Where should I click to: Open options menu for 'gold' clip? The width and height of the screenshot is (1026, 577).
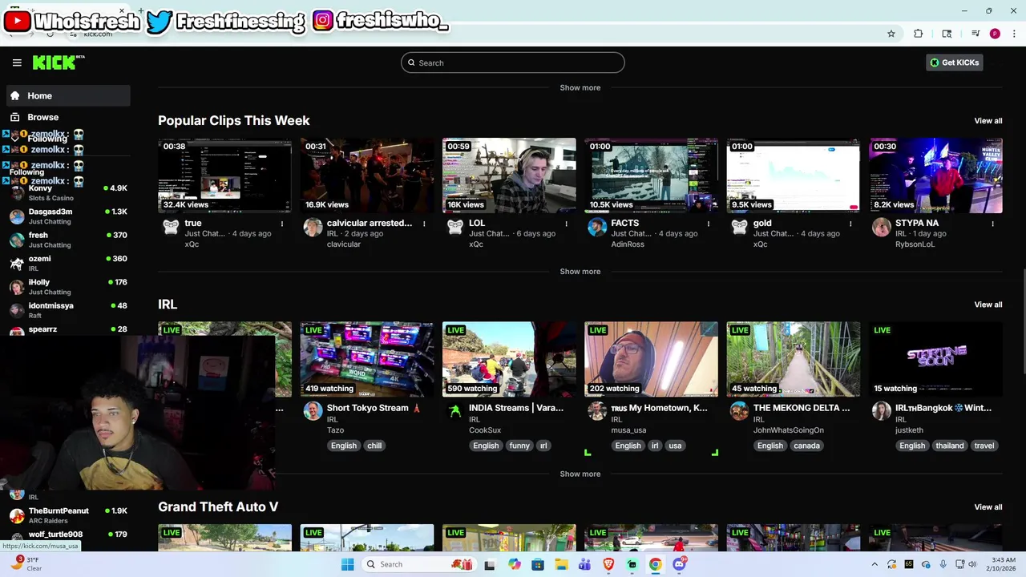[850, 224]
